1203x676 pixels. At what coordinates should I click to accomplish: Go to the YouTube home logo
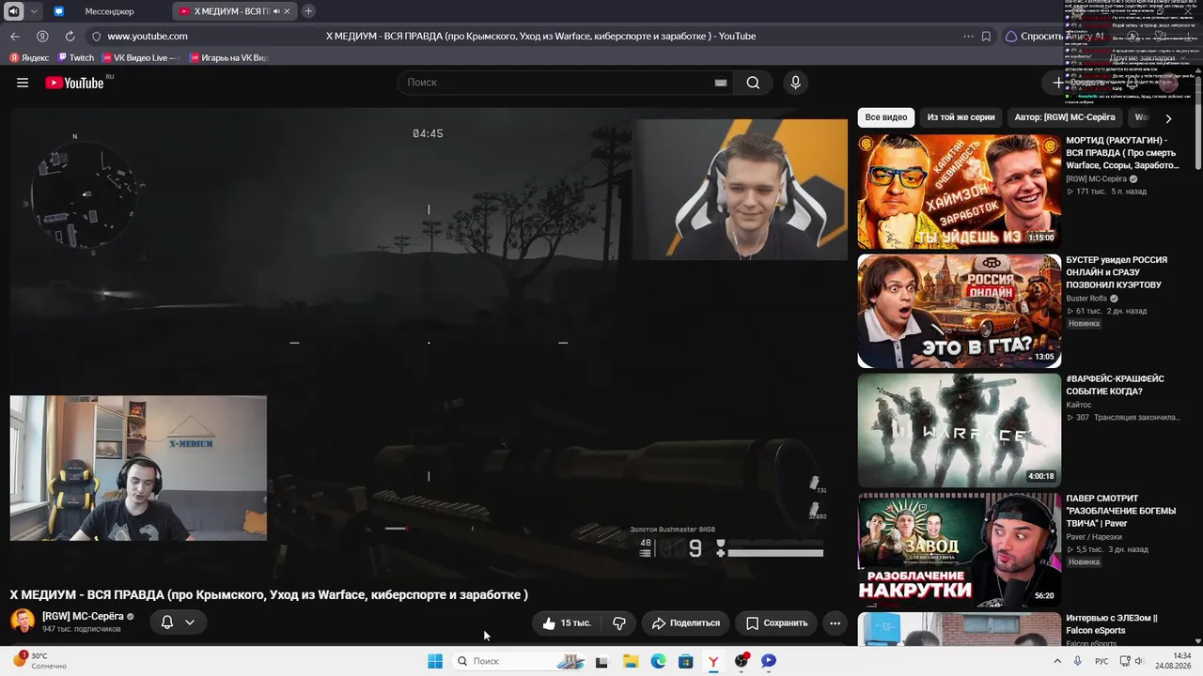pyautogui.click(x=74, y=83)
